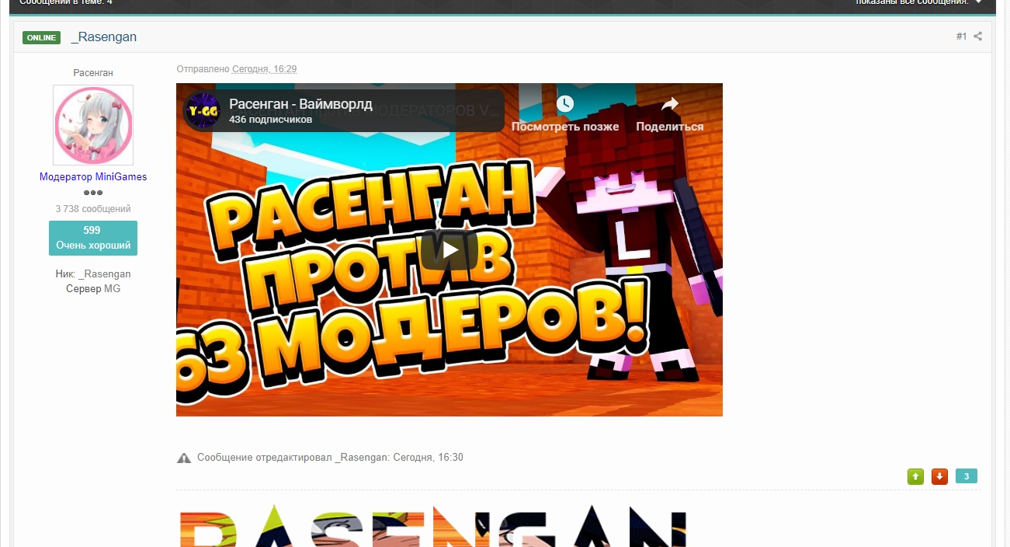This screenshot has height=547, width=1010.
Task: Click the Сервер MG field
Action: pos(93,289)
